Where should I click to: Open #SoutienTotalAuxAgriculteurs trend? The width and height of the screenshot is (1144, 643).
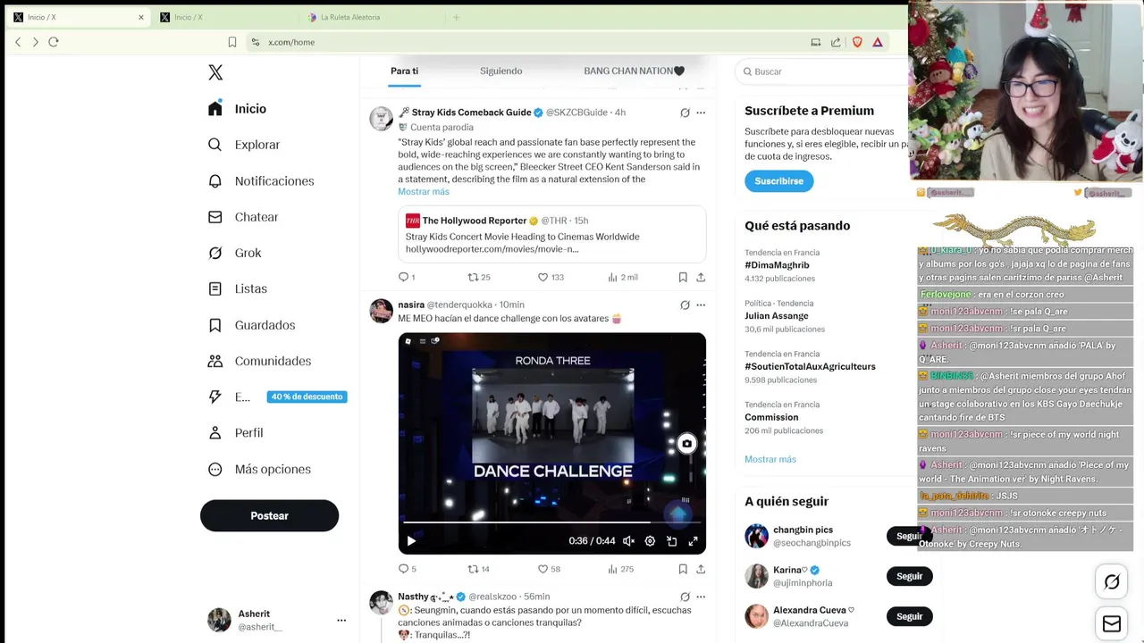(810, 366)
